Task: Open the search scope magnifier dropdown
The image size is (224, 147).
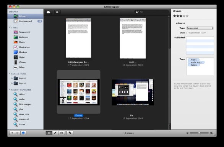Action: [x=137, y=12]
